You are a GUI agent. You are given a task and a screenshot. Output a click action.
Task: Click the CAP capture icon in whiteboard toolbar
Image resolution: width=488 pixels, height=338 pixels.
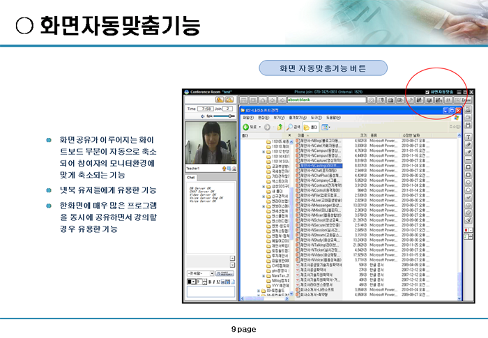click(468, 109)
